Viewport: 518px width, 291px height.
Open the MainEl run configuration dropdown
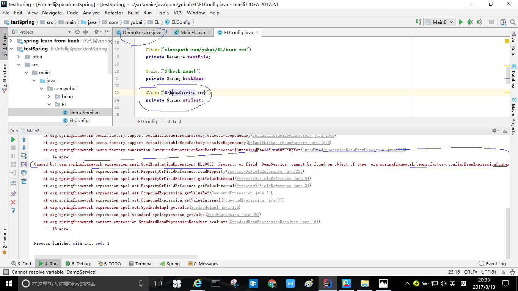pyautogui.click(x=439, y=22)
